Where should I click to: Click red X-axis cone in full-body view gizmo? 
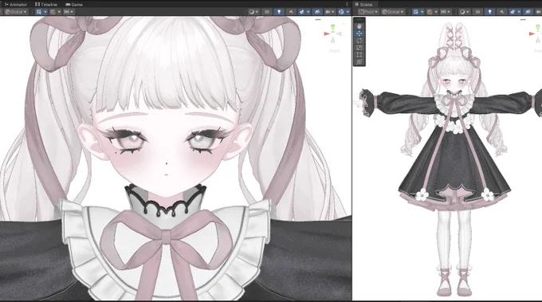point(532,33)
